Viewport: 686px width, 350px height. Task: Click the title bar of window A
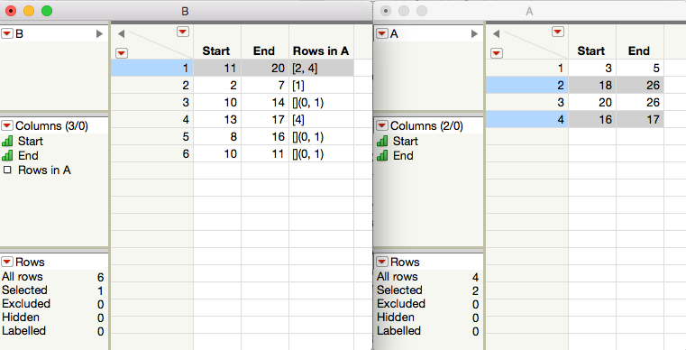529,11
